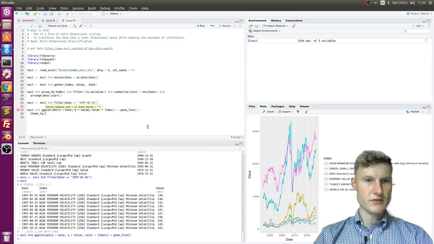The width and height of the screenshot is (434, 244).
Task: Click the Print document icon
Action: tap(59, 14)
